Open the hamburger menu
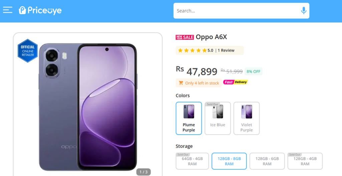 click(8, 10)
